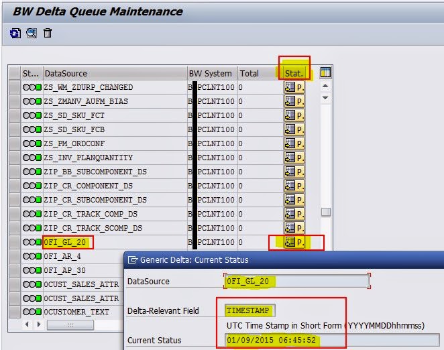This screenshot has width=444, height=350.
Task: Select the ZS_INV_PLANQUANTITY DataSource cell
Action: 115,158
